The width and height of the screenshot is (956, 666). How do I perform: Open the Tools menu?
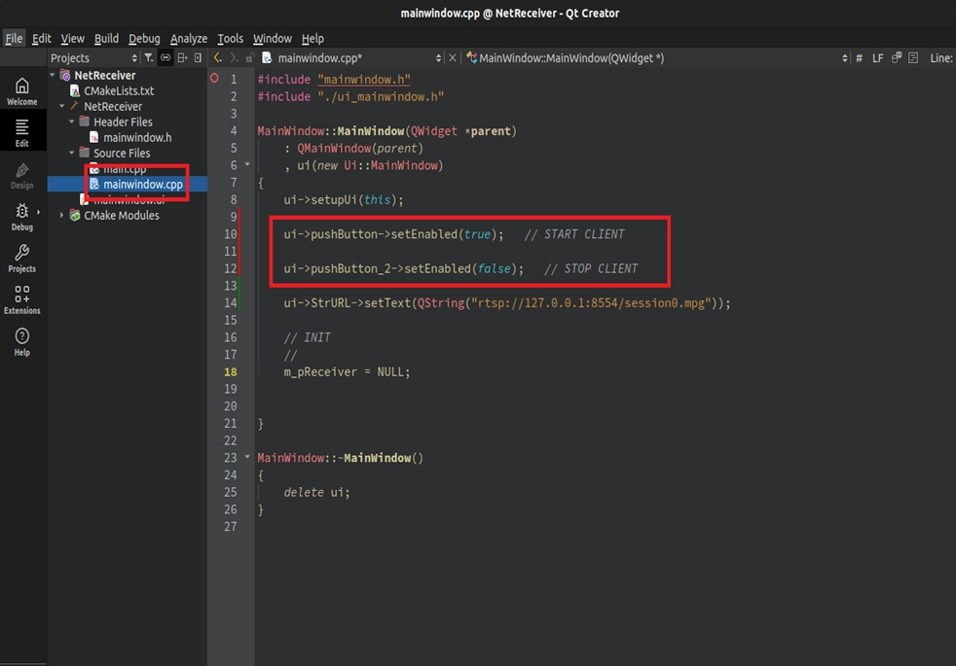pyautogui.click(x=231, y=38)
